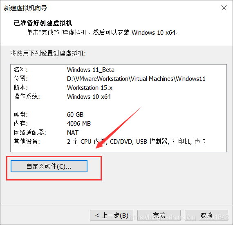Select the 60 GB hard disk value
Image resolution: width=233 pixels, height=225 pixels.
(75, 115)
